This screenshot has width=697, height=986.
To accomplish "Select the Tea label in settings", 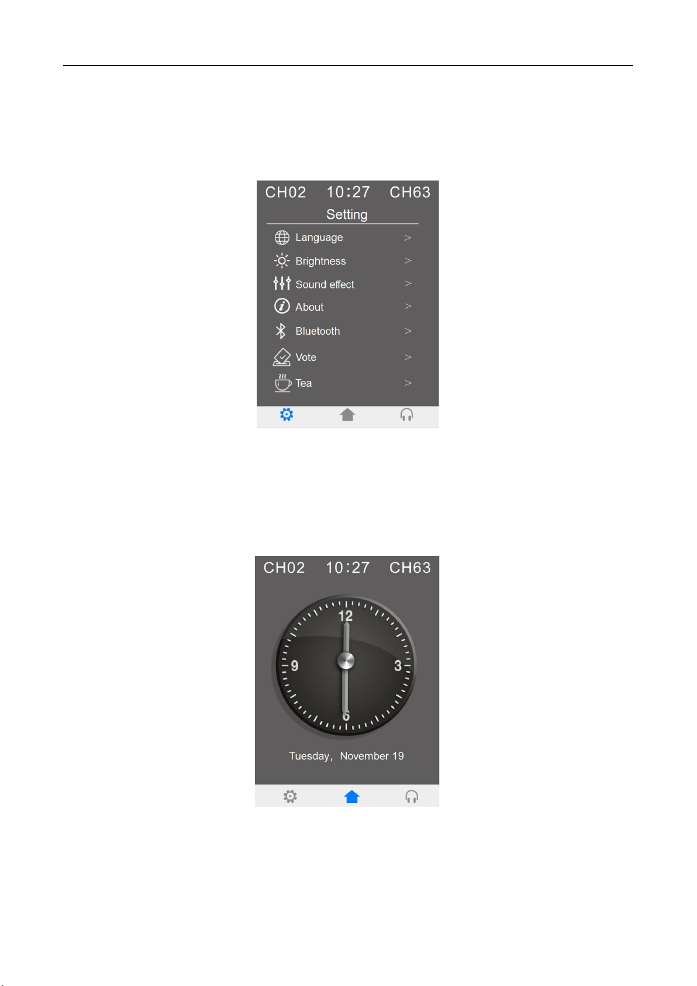I will 303,383.
